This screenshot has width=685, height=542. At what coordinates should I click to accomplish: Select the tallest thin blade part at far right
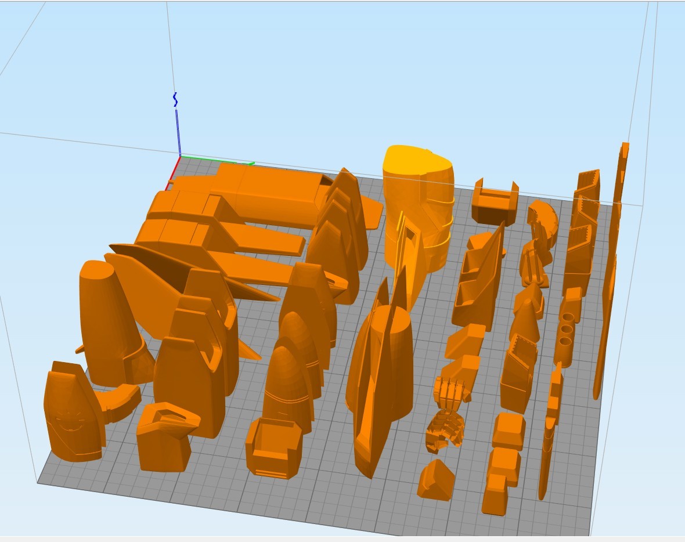[612, 271]
